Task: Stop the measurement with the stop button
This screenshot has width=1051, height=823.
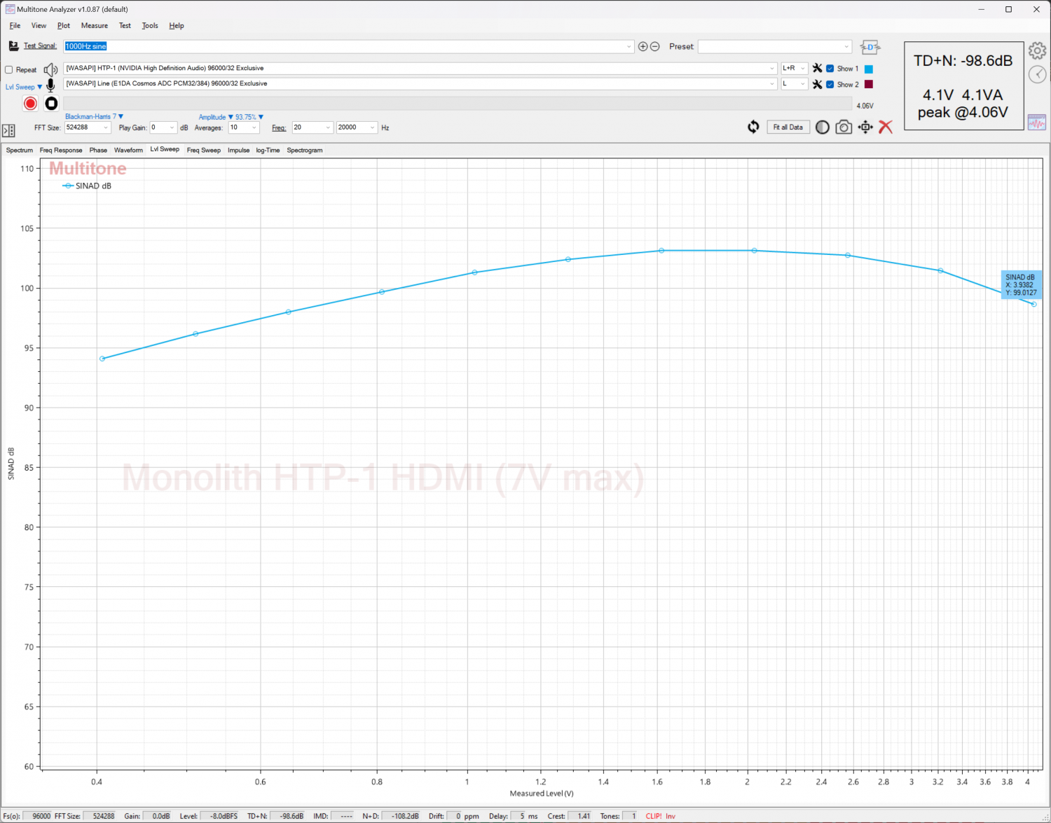Action: point(51,104)
